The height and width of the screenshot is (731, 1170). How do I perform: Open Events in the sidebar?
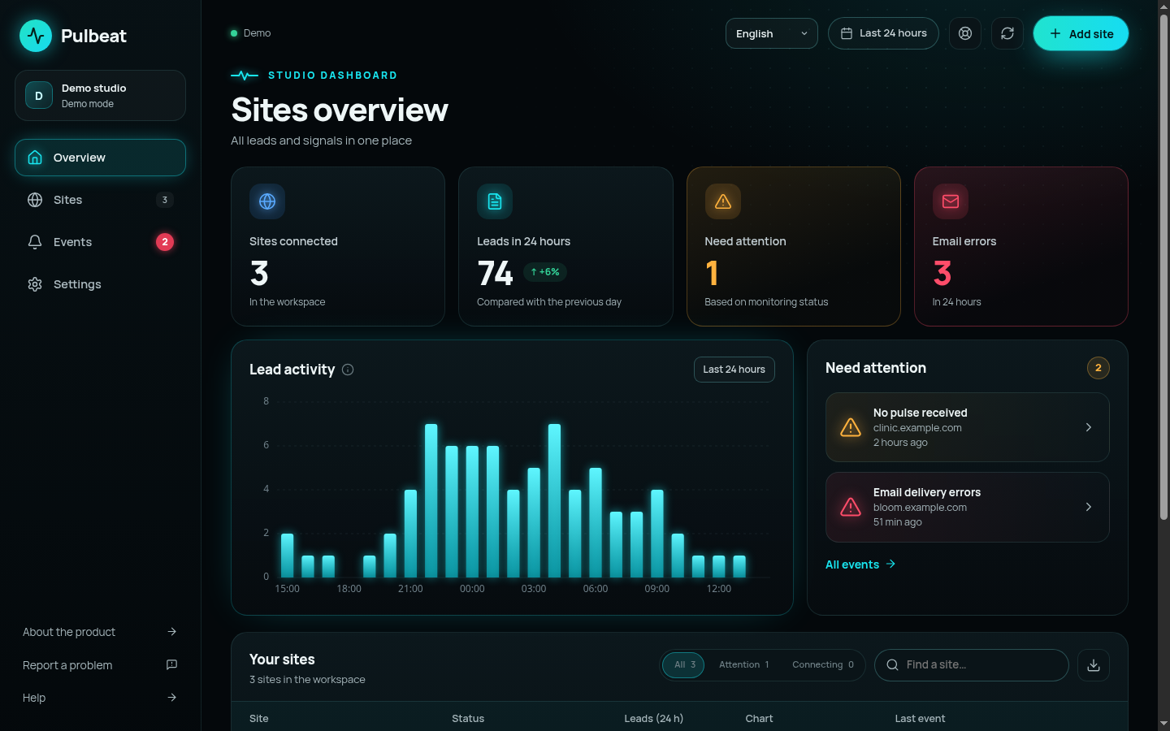click(x=100, y=242)
